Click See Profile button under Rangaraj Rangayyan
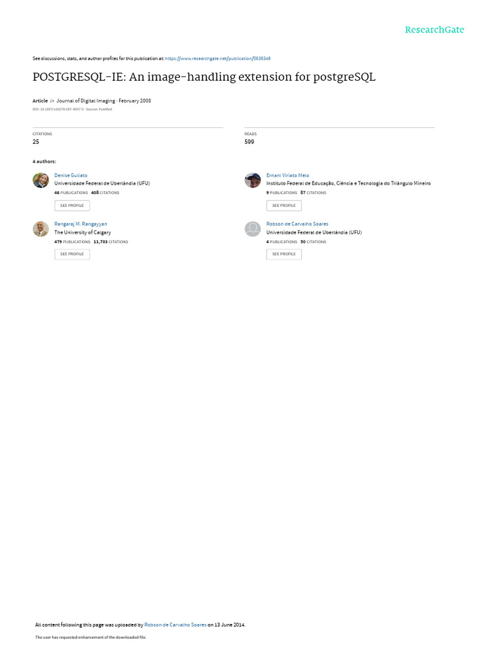This screenshot has width=489, height=652. click(72, 254)
